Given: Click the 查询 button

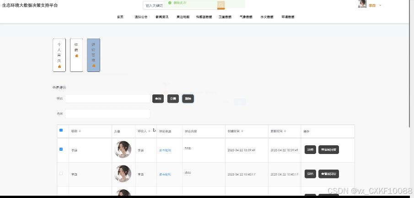Looking at the screenshot, I should [158, 99].
